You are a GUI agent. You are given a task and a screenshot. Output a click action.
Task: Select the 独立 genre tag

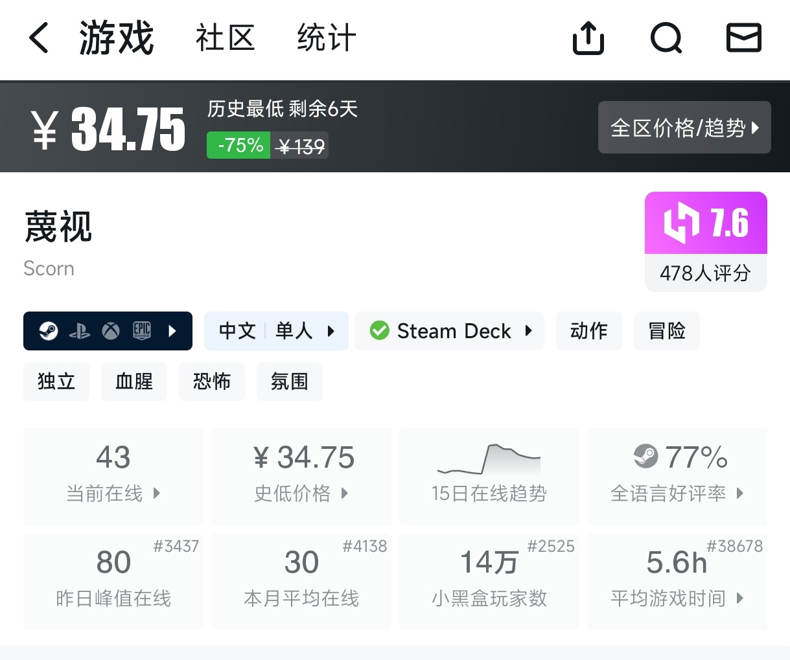tap(56, 381)
